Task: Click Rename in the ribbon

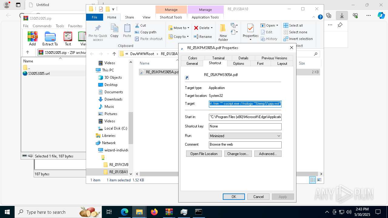Action: coord(203,37)
